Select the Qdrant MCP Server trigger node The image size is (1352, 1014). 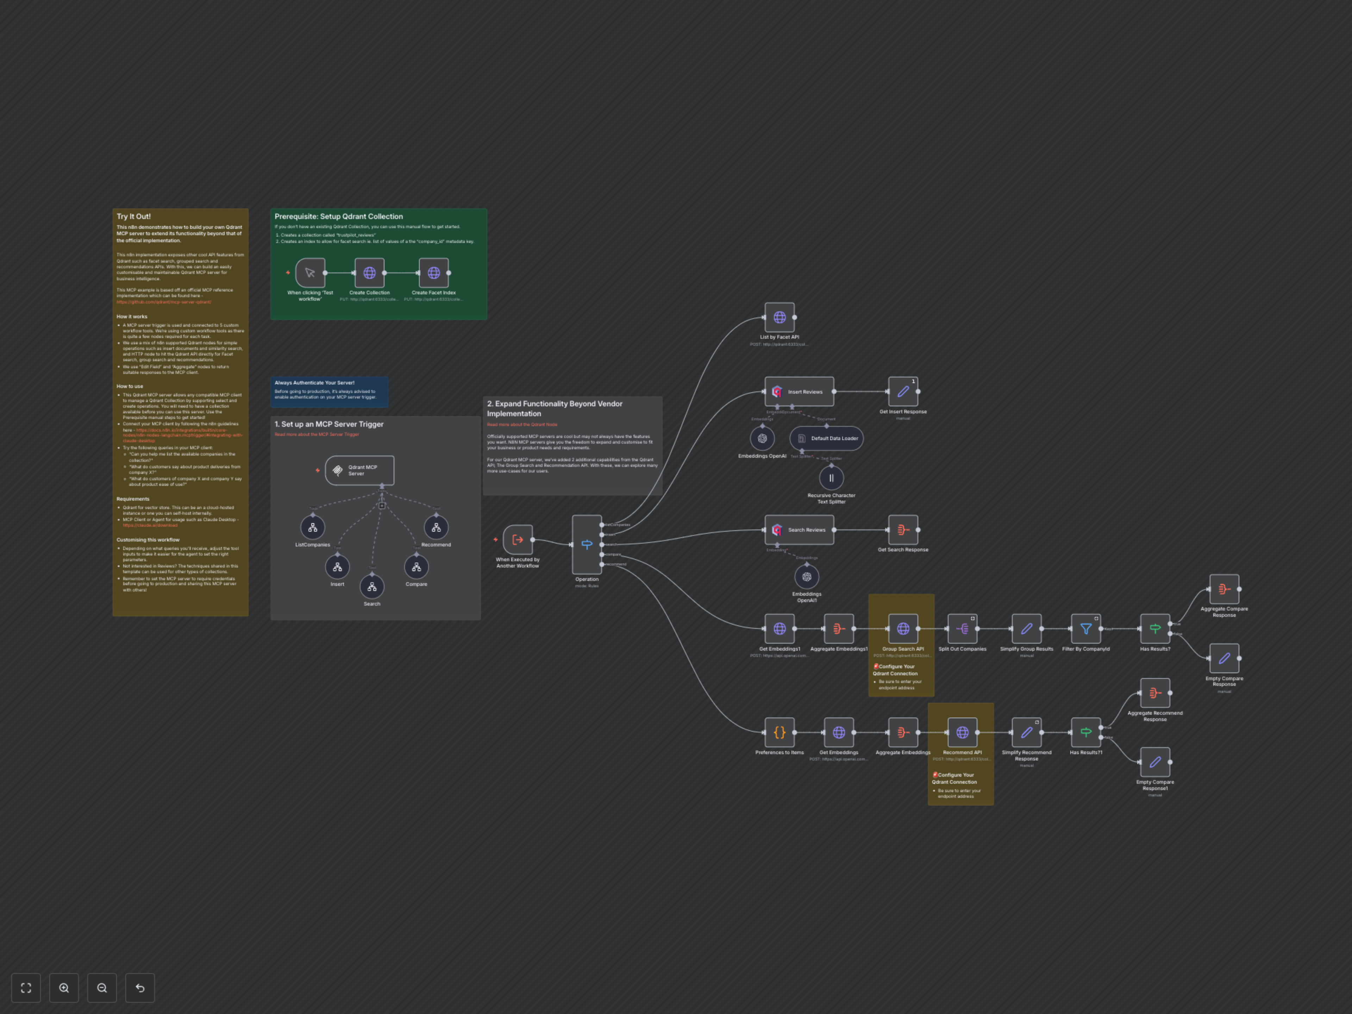(359, 470)
